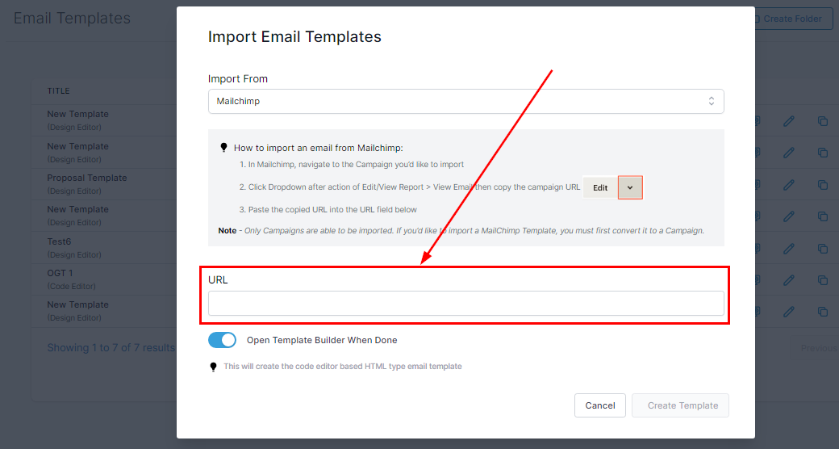This screenshot has height=449, width=839.
Task: Click the duplicate icon in the Test6 row
Action: (x=823, y=248)
